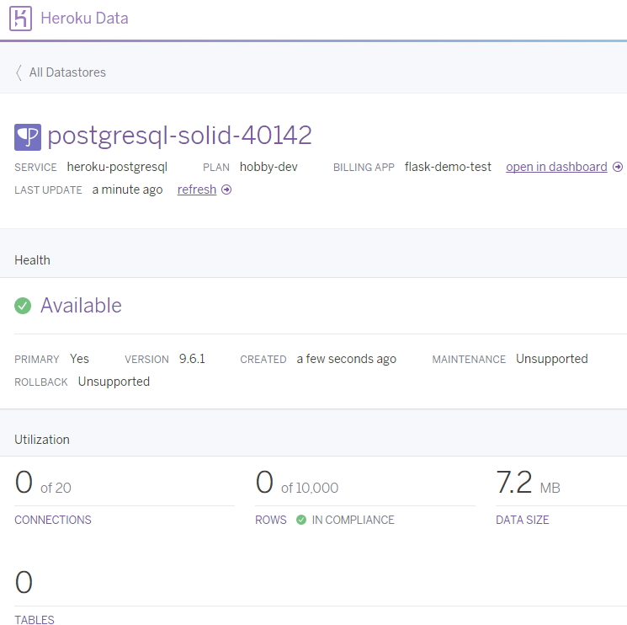The height and width of the screenshot is (625, 627).
Task: Select the flask-demo-test billing app name
Action: pyautogui.click(x=448, y=167)
